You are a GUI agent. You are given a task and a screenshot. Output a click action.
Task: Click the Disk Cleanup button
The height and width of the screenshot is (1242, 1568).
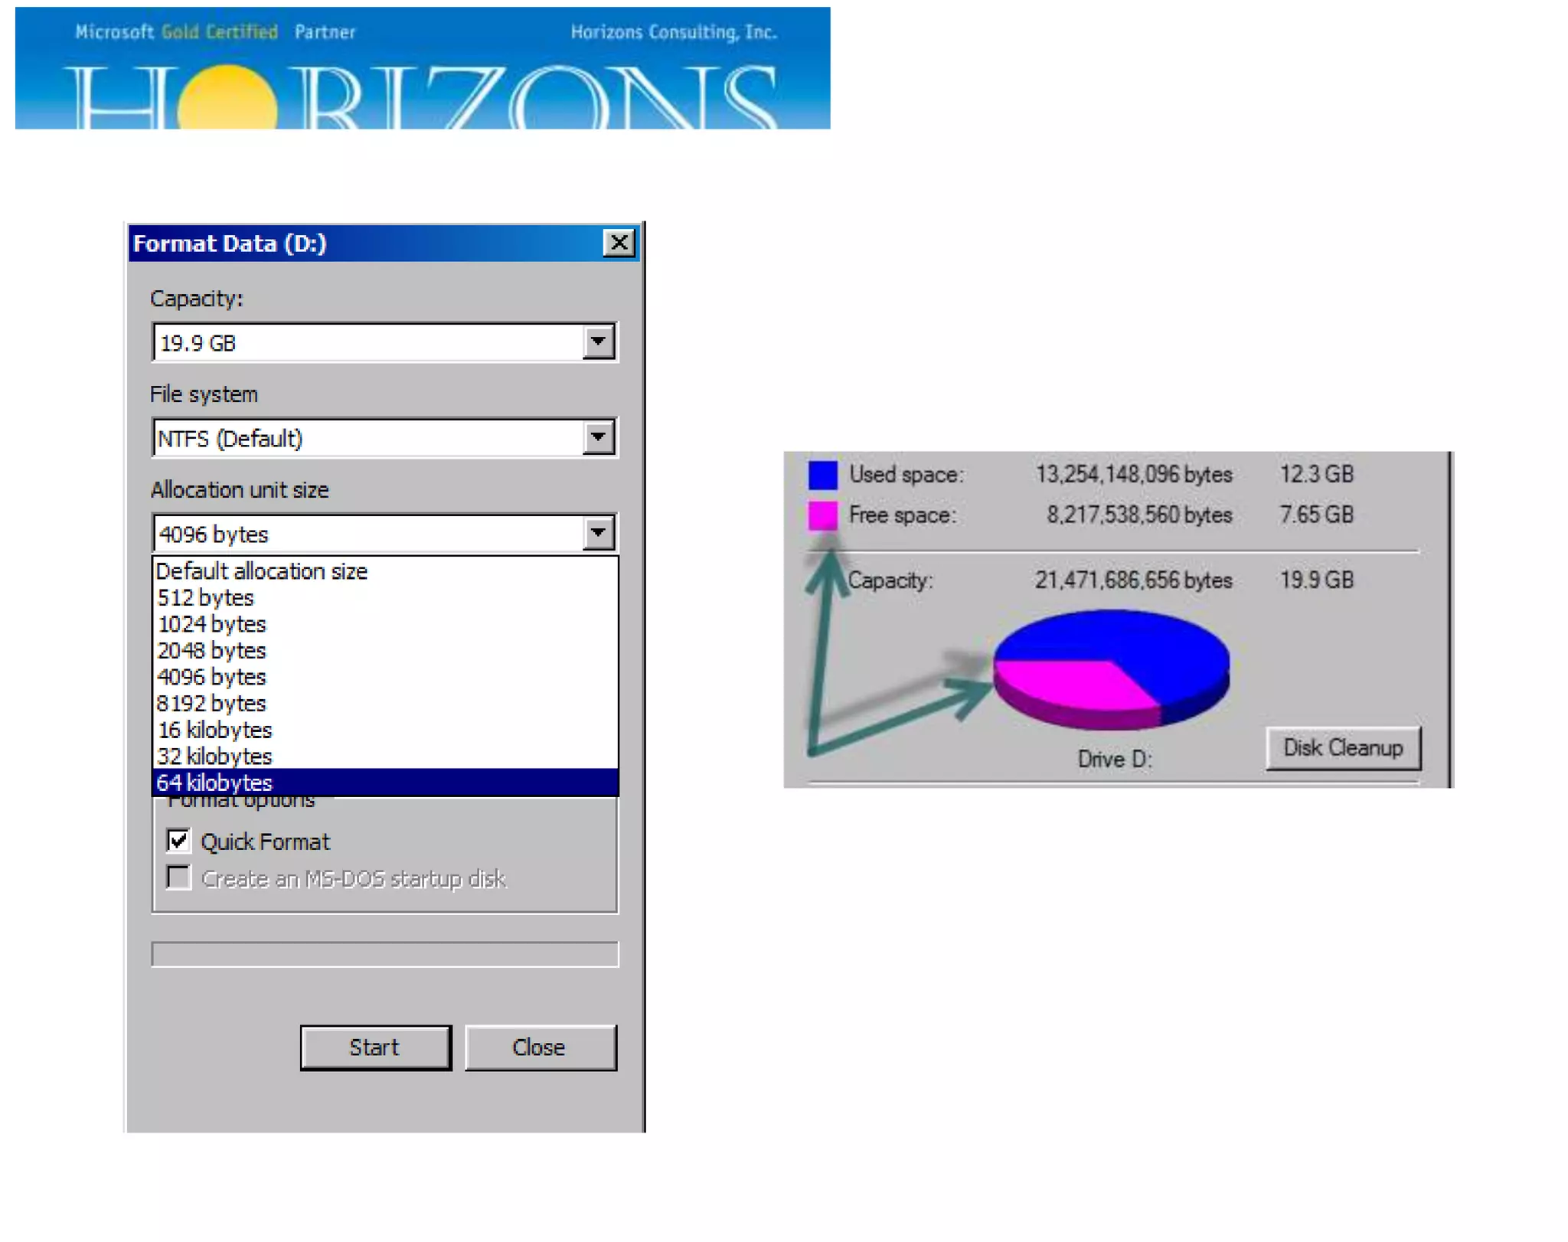pos(1342,748)
